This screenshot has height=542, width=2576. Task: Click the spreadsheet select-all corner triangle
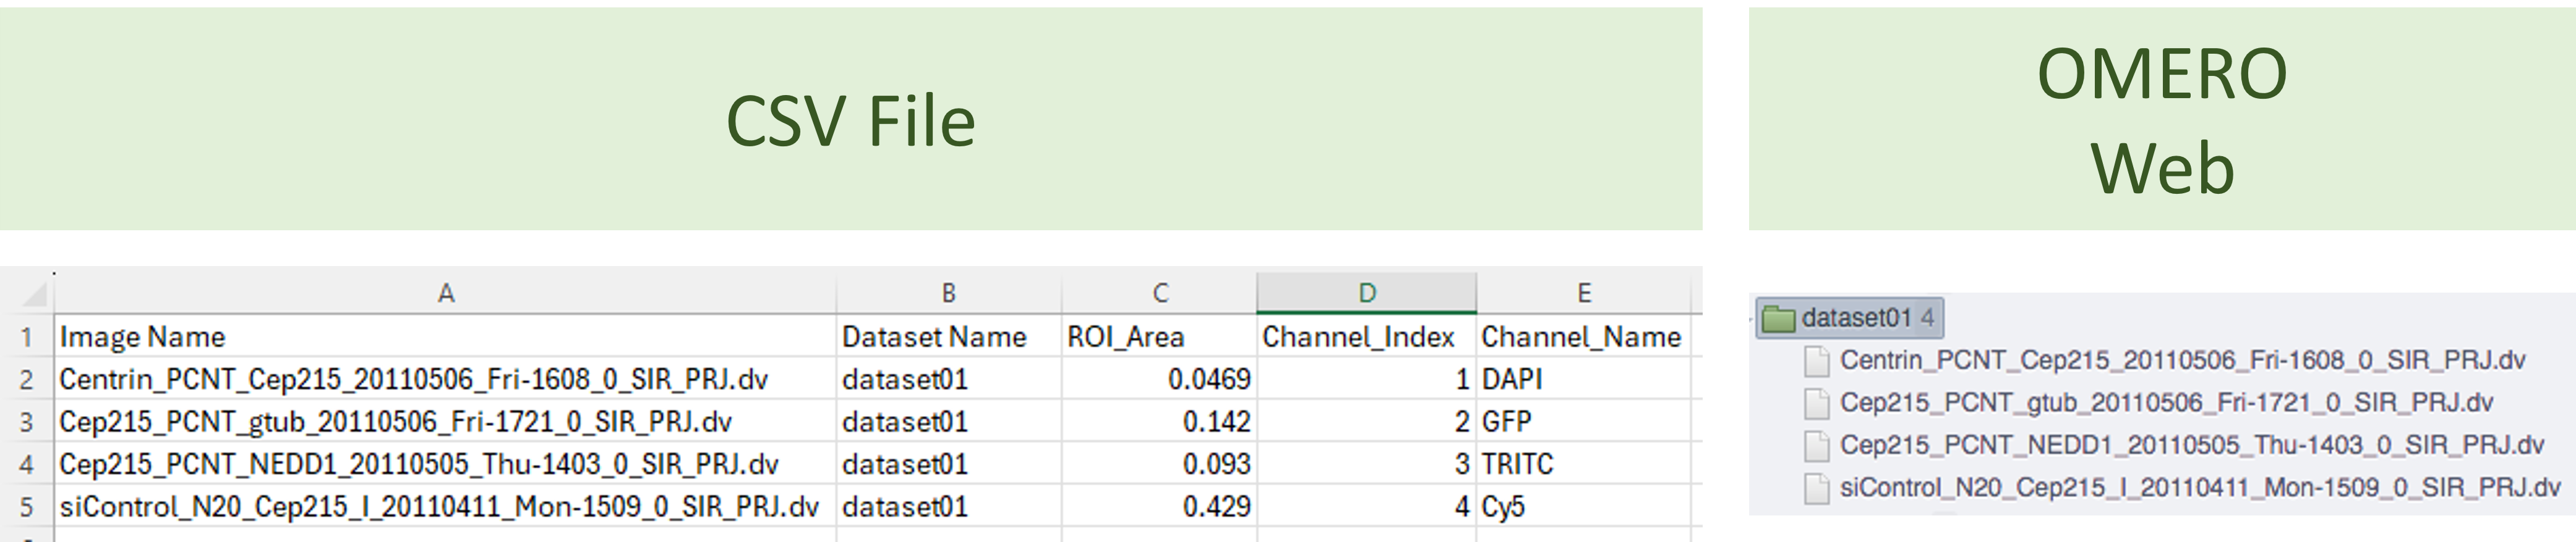[35, 293]
